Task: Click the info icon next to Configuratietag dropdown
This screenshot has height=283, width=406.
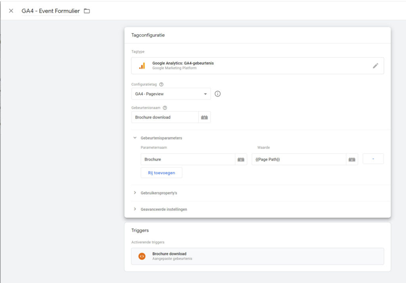Action: point(218,94)
